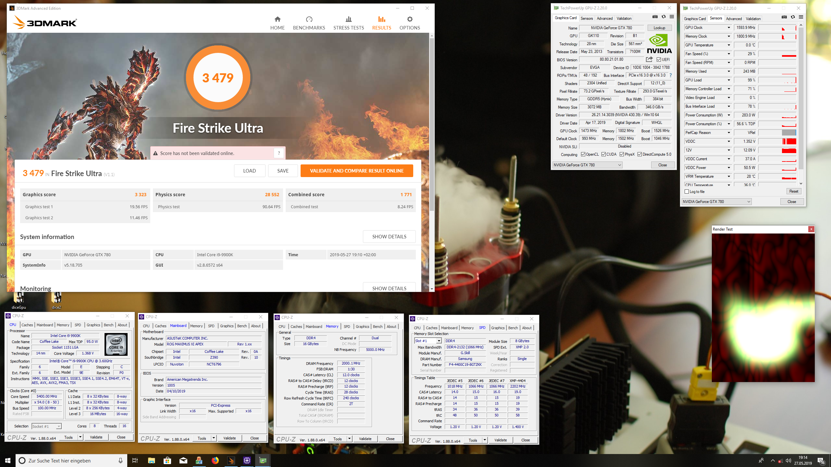Open Mail app from the taskbar
Image resolution: width=831 pixels, height=467 pixels.
[x=183, y=461]
